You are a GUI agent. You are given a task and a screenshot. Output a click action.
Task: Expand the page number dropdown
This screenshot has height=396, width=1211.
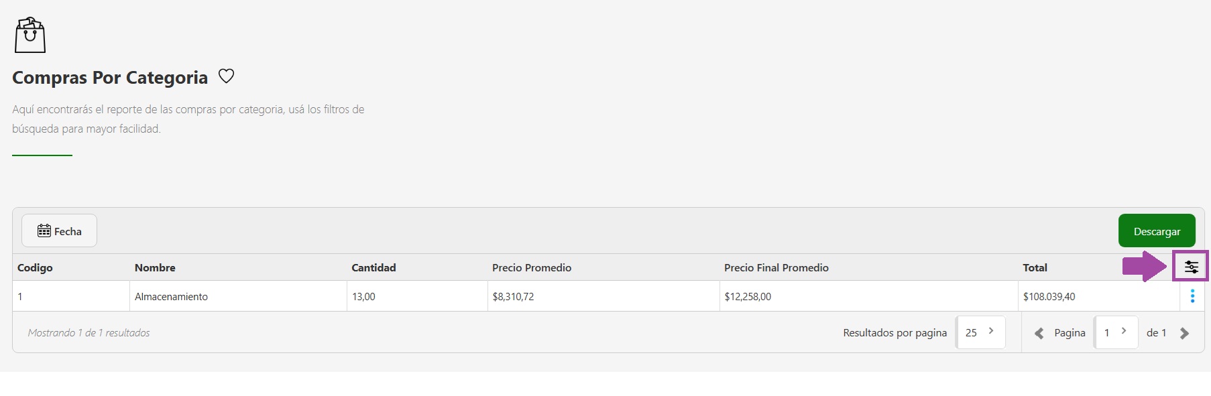(1116, 332)
